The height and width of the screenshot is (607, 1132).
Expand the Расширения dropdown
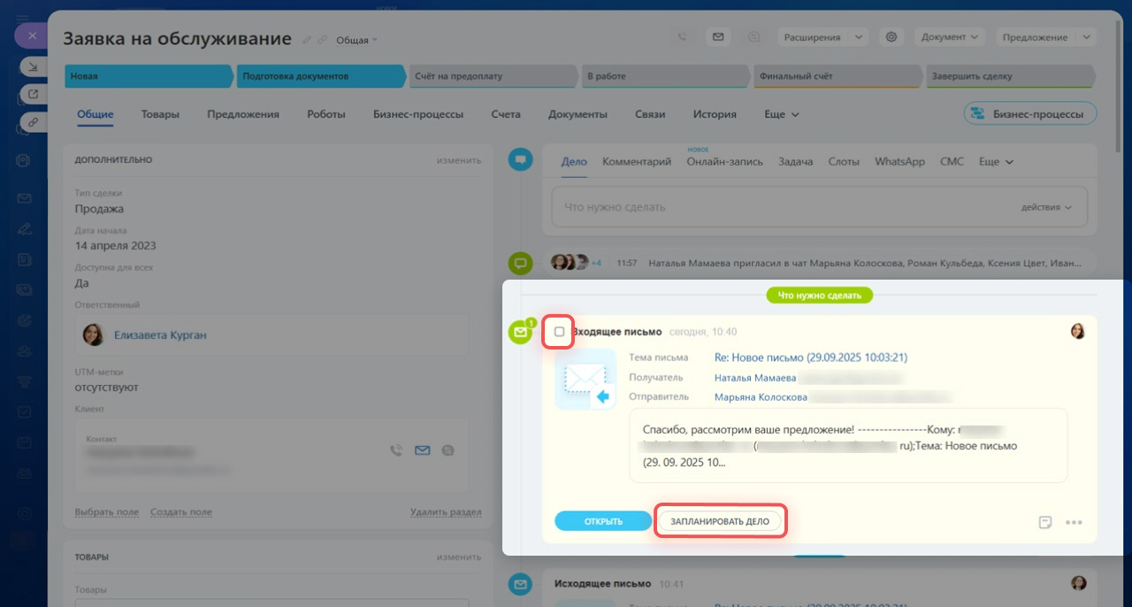822,37
